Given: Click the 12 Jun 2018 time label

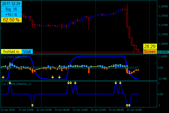Looking at the screenshot, I should 8,110.
